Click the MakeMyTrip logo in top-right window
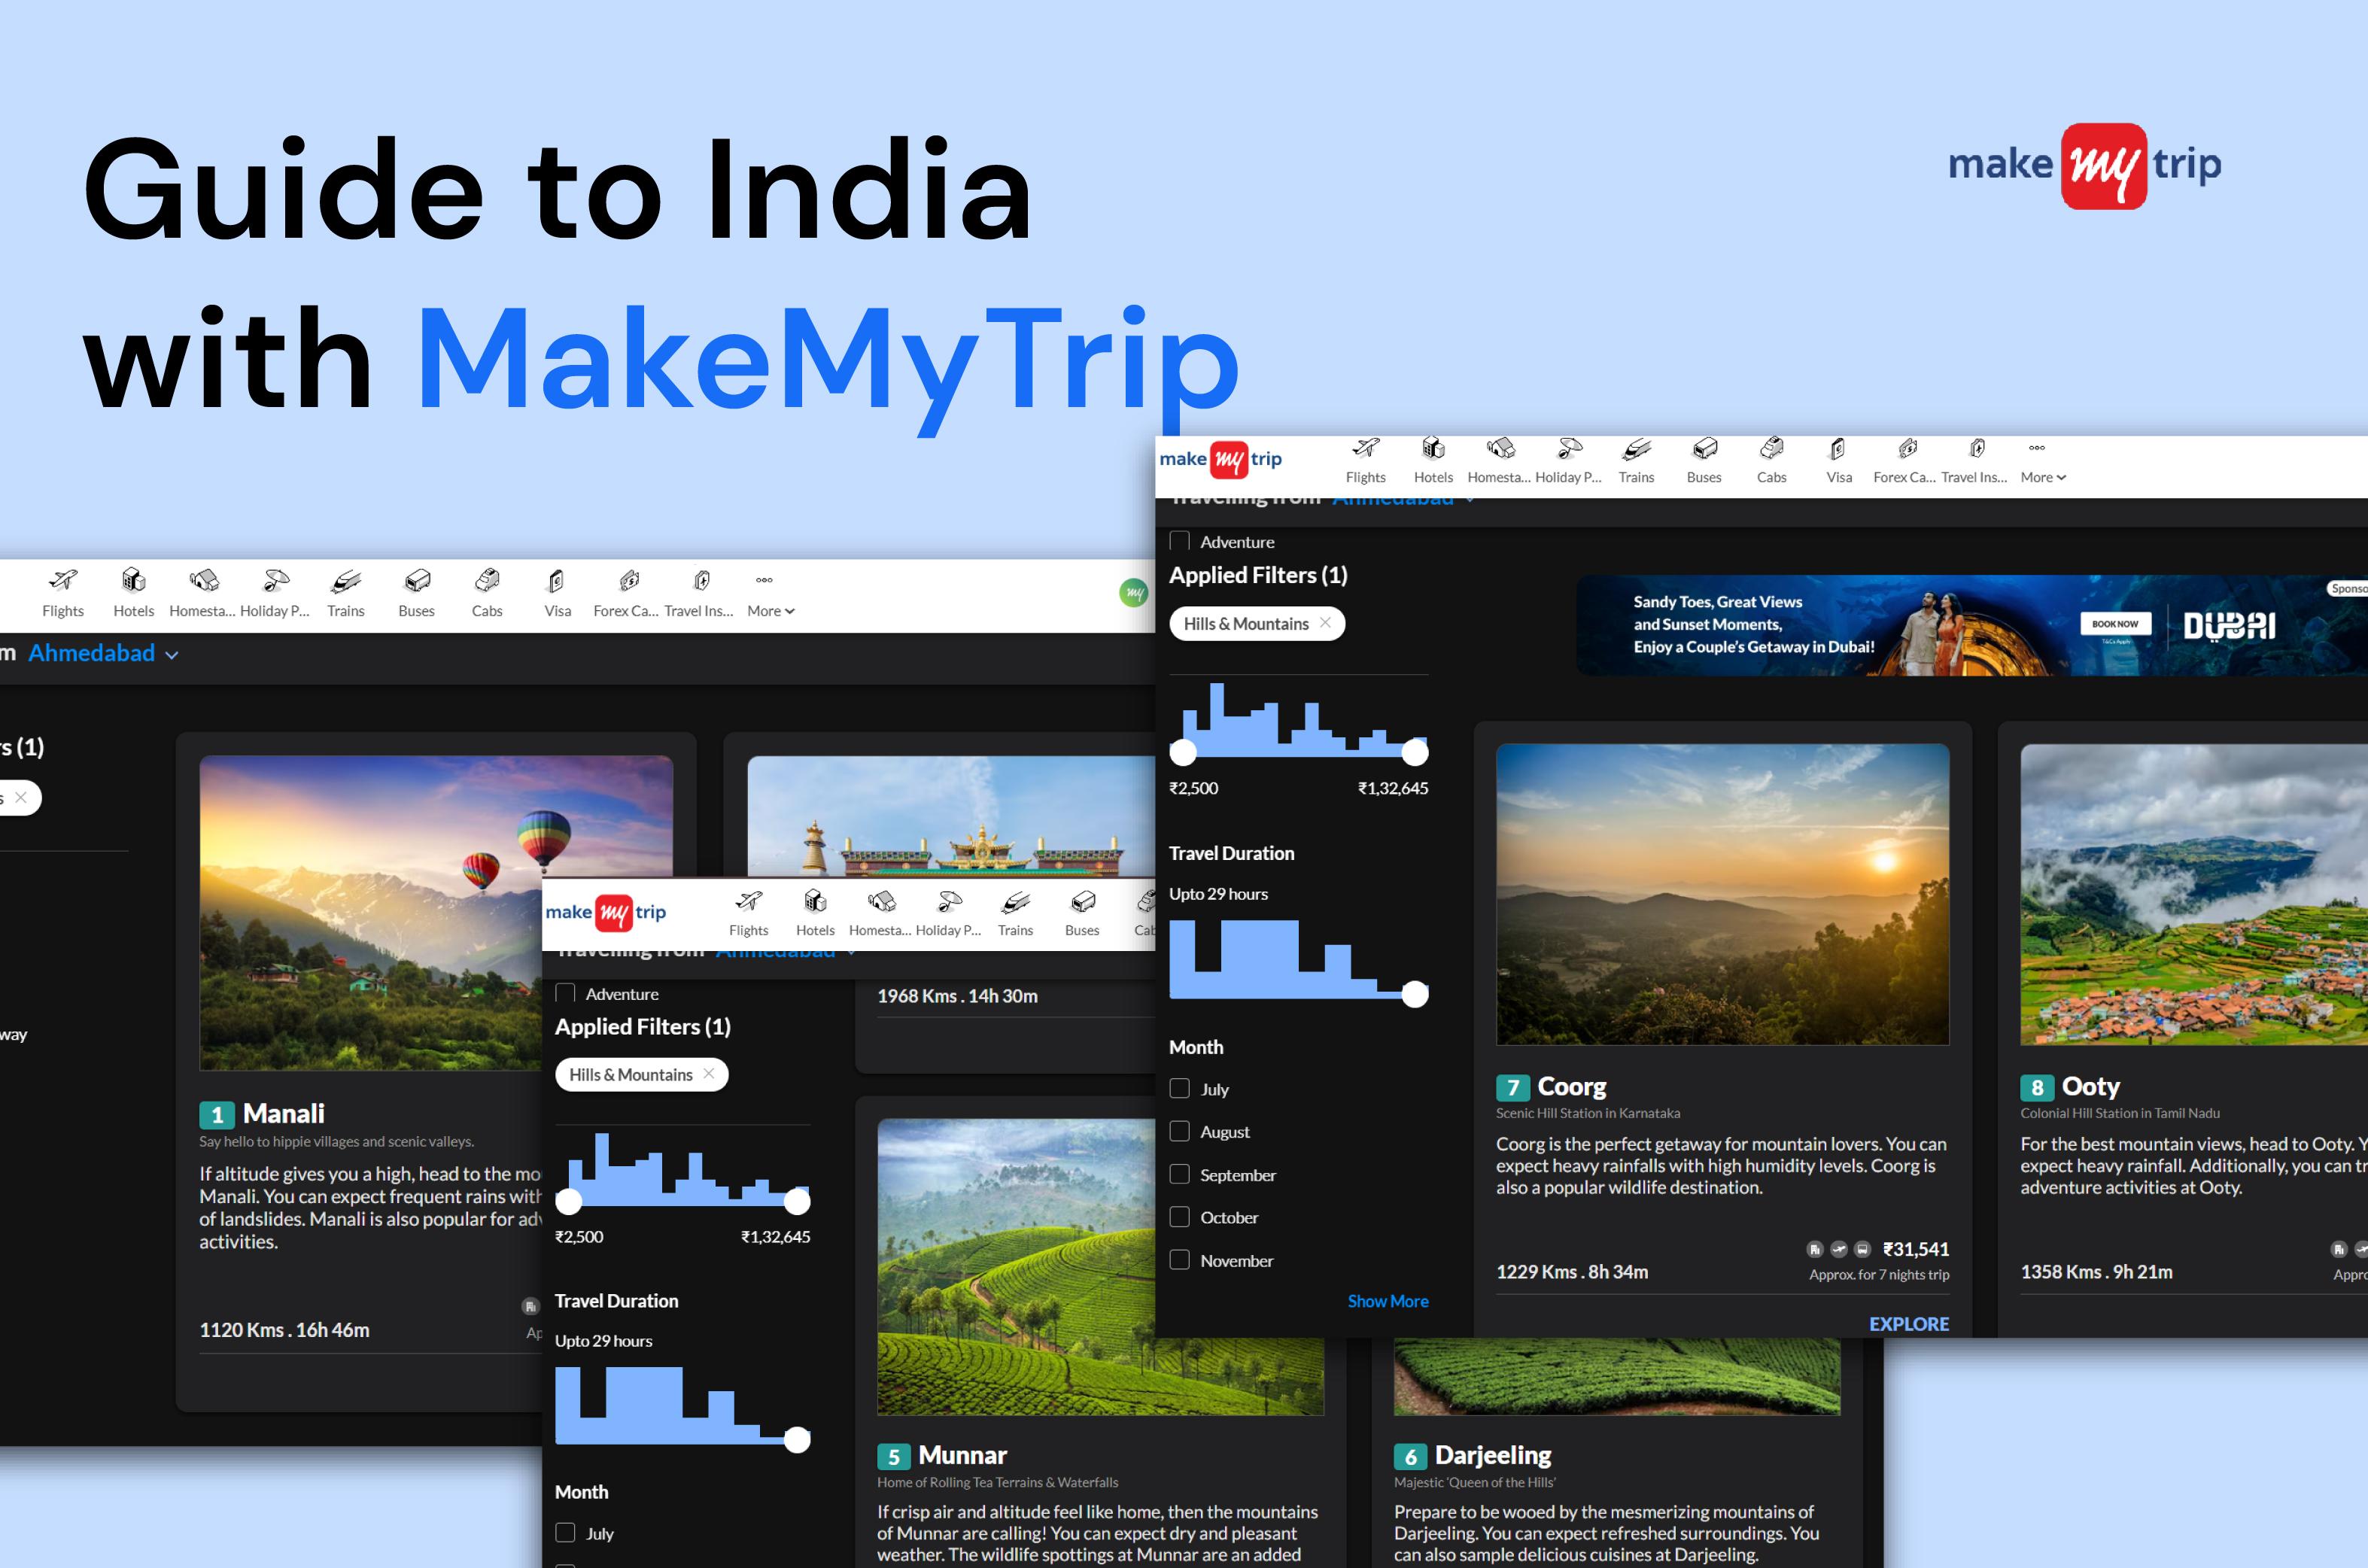The image size is (2368, 1568). (x=1221, y=459)
